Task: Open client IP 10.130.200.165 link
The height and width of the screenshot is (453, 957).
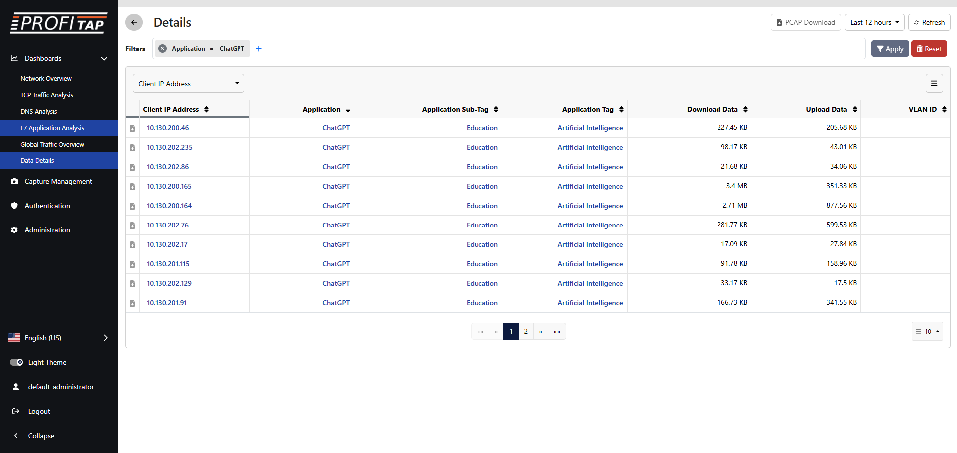Action: (169, 187)
